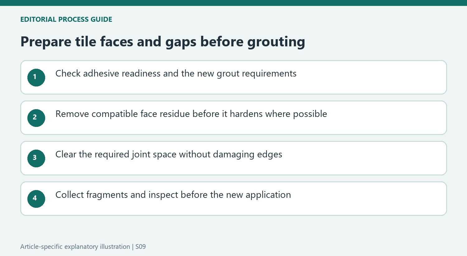
Task: Select the 'Collect fragments and inspect' text
Action: coord(173,195)
